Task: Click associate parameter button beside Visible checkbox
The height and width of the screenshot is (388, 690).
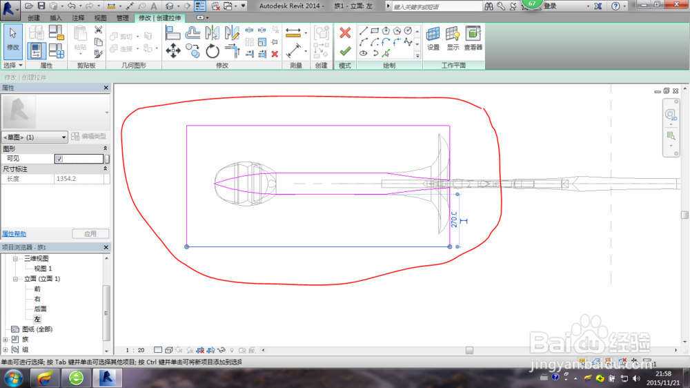Action: pos(107,159)
